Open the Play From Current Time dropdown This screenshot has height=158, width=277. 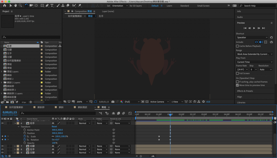[254, 62]
